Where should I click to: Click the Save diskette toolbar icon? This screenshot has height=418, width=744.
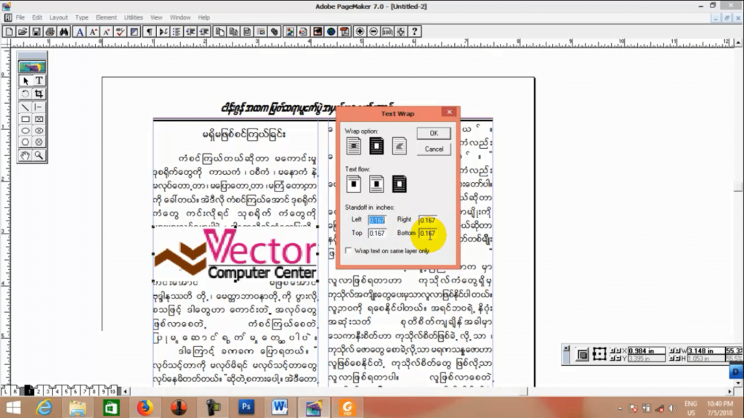[36, 32]
